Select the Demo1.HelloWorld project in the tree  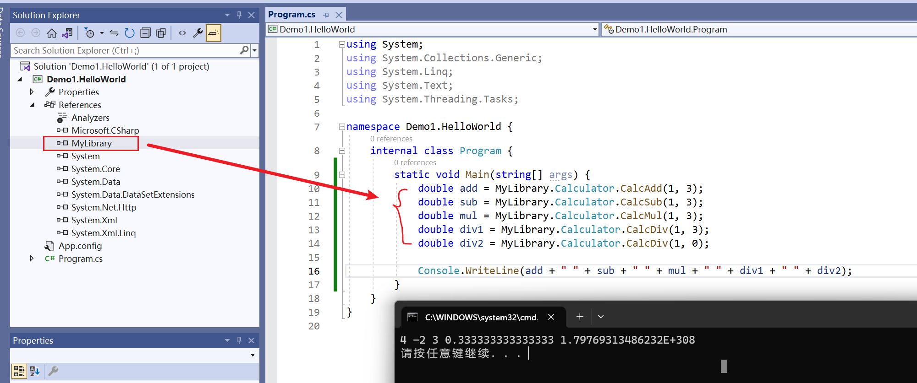click(x=86, y=79)
